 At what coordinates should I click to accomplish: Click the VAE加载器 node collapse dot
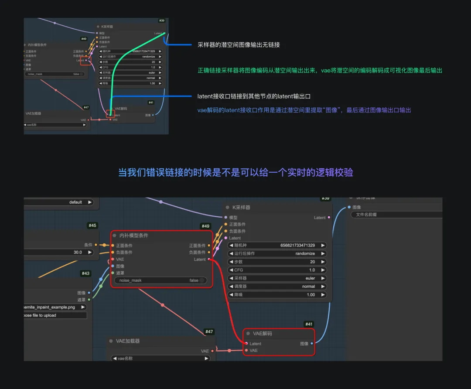point(111,341)
